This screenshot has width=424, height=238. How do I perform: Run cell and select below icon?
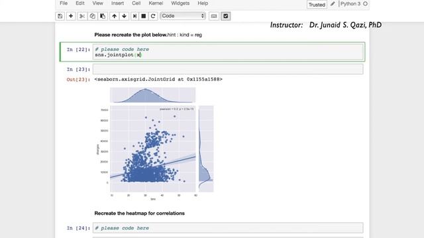tap(134, 16)
